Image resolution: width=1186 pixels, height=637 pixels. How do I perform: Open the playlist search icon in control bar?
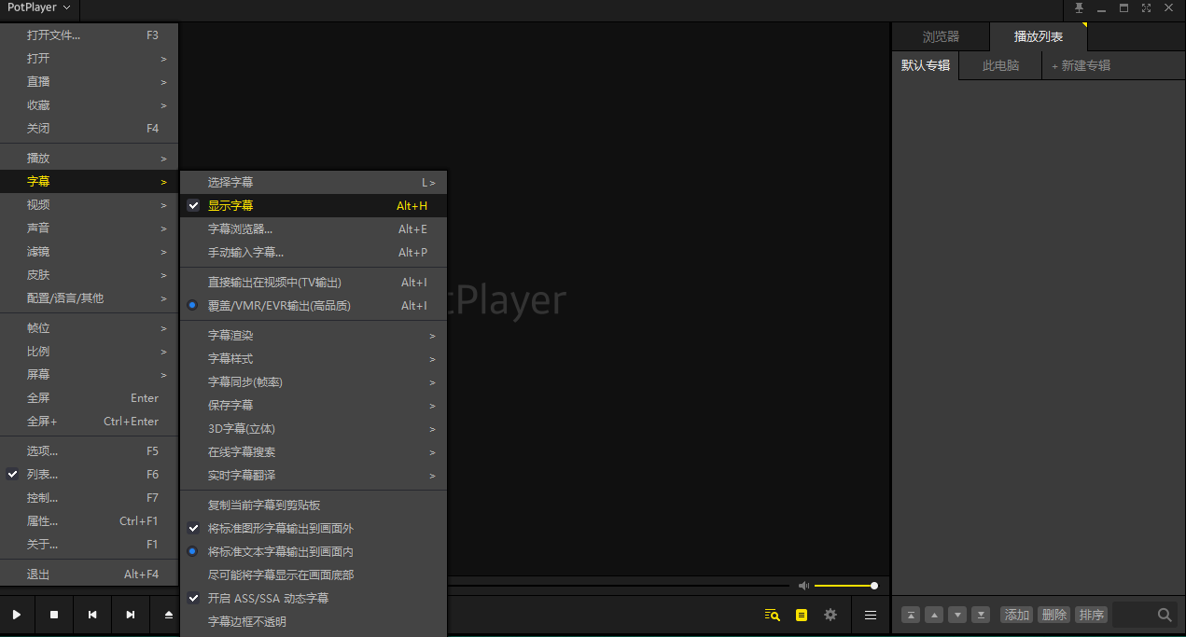coord(772,615)
